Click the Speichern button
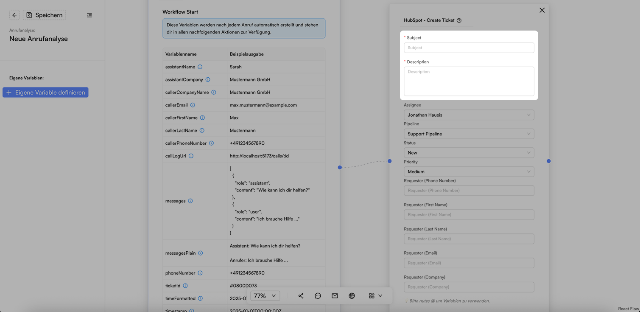Image resolution: width=640 pixels, height=312 pixels. click(45, 15)
